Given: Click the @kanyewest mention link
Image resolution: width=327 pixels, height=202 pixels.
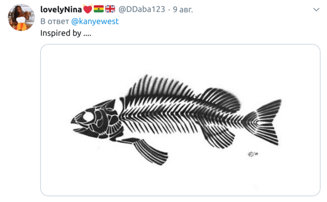Looking at the screenshot, I should [95, 21].
